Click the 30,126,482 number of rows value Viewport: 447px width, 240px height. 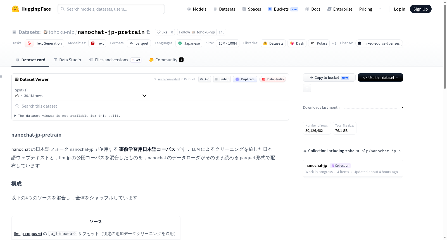point(314,130)
